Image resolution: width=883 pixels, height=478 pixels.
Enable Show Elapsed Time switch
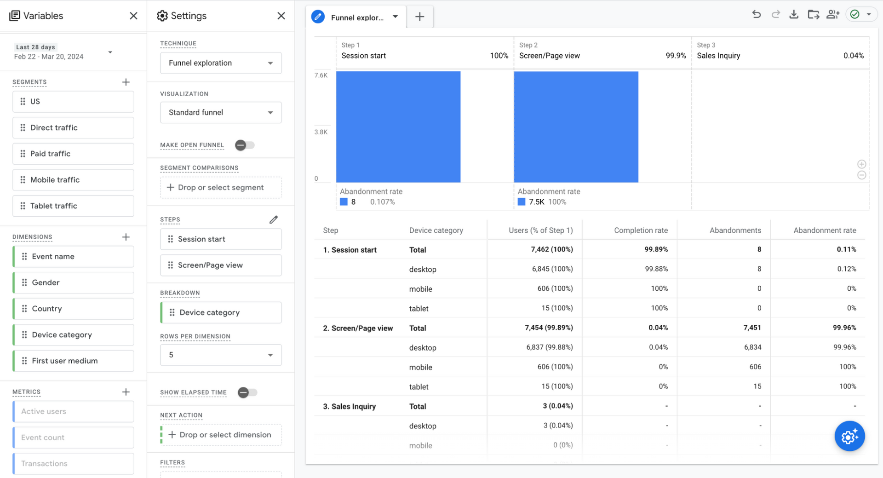[x=247, y=392]
